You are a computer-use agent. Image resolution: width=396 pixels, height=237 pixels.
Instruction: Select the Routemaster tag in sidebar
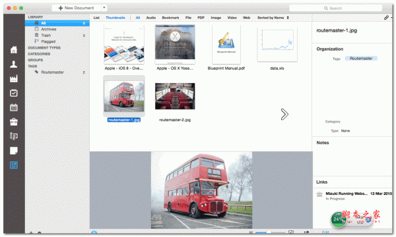click(x=57, y=72)
